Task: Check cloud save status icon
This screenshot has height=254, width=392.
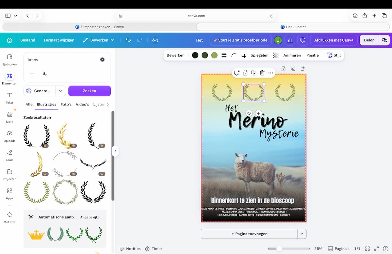Action: tap(155, 40)
